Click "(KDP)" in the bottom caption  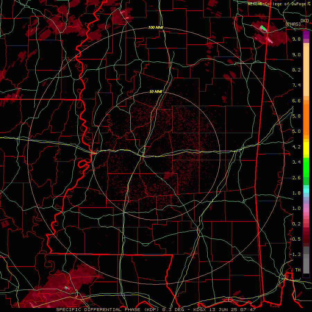click(x=151, y=310)
